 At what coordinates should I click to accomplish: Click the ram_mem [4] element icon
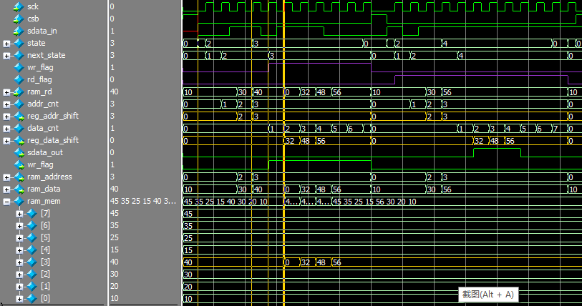[x=32, y=250]
